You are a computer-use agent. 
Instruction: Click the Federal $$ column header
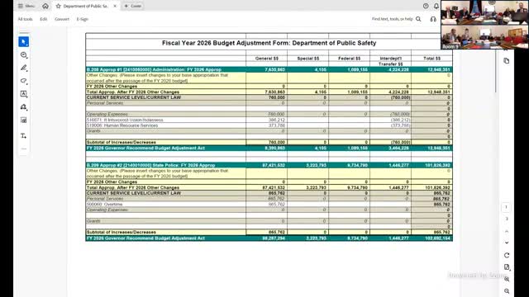pyautogui.click(x=349, y=59)
